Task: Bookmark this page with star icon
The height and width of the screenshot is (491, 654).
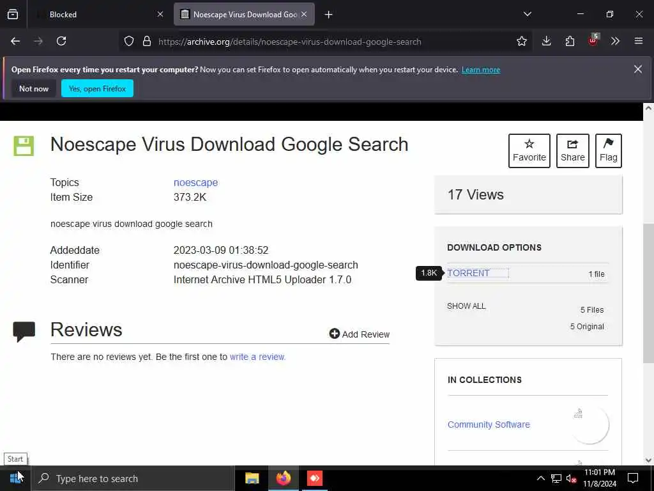Action: (521, 41)
